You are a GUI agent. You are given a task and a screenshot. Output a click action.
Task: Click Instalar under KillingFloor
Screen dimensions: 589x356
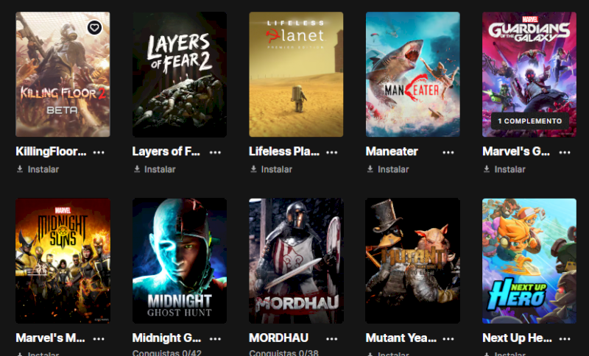[x=38, y=169]
